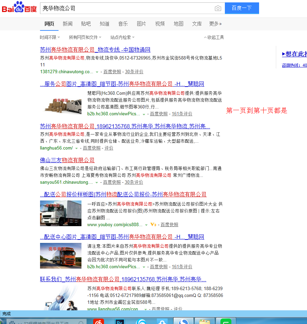Open the 图片 tab
307x324 pixels.
[x=141, y=24]
